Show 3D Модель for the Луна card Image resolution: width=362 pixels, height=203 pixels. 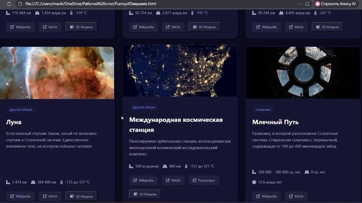pyautogui.click(x=81, y=196)
